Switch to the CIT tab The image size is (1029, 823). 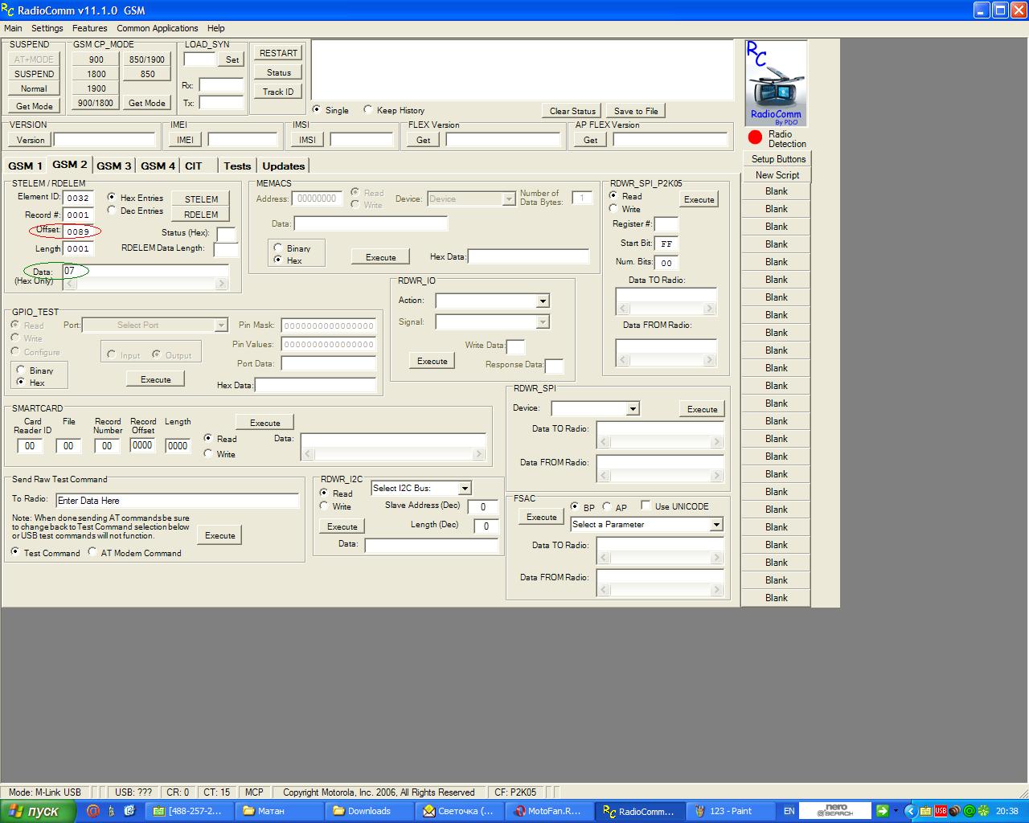pos(194,166)
